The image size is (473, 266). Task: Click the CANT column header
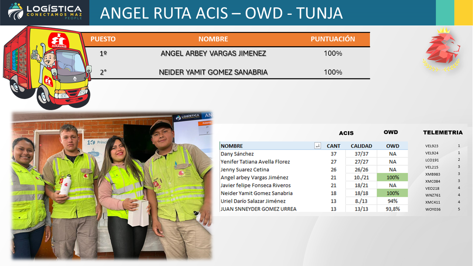pyautogui.click(x=334, y=146)
